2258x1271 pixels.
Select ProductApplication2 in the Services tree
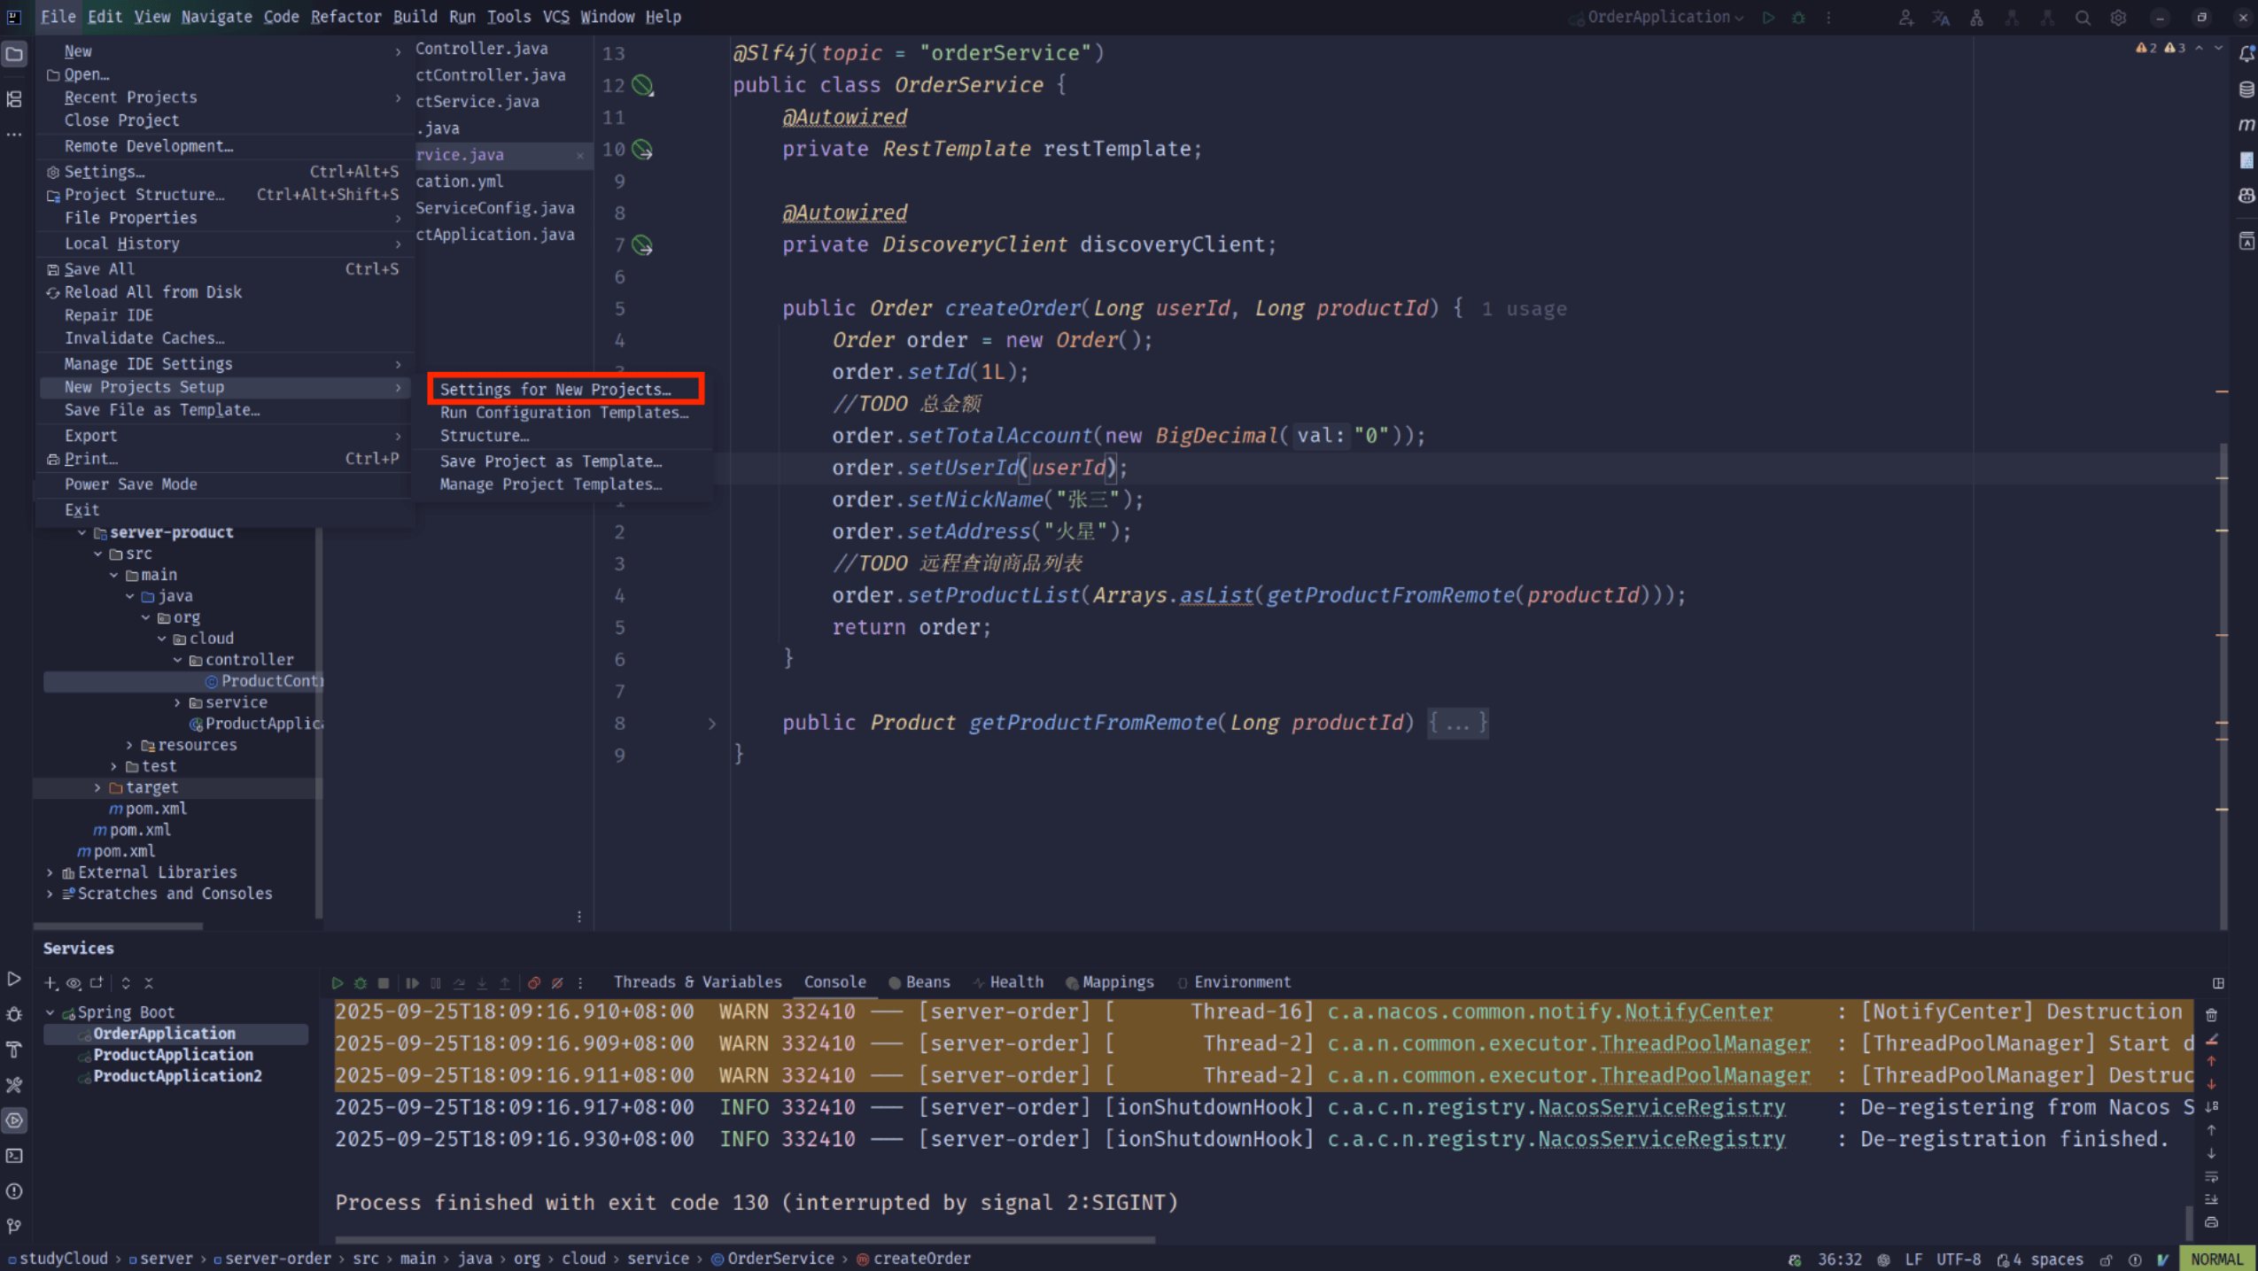pyautogui.click(x=177, y=1076)
